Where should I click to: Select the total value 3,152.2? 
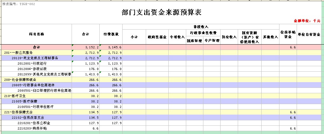coord(92,47)
